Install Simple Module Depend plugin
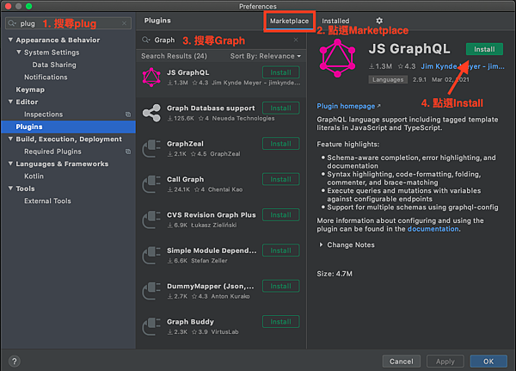This screenshot has width=516, height=371. tap(280, 250)
